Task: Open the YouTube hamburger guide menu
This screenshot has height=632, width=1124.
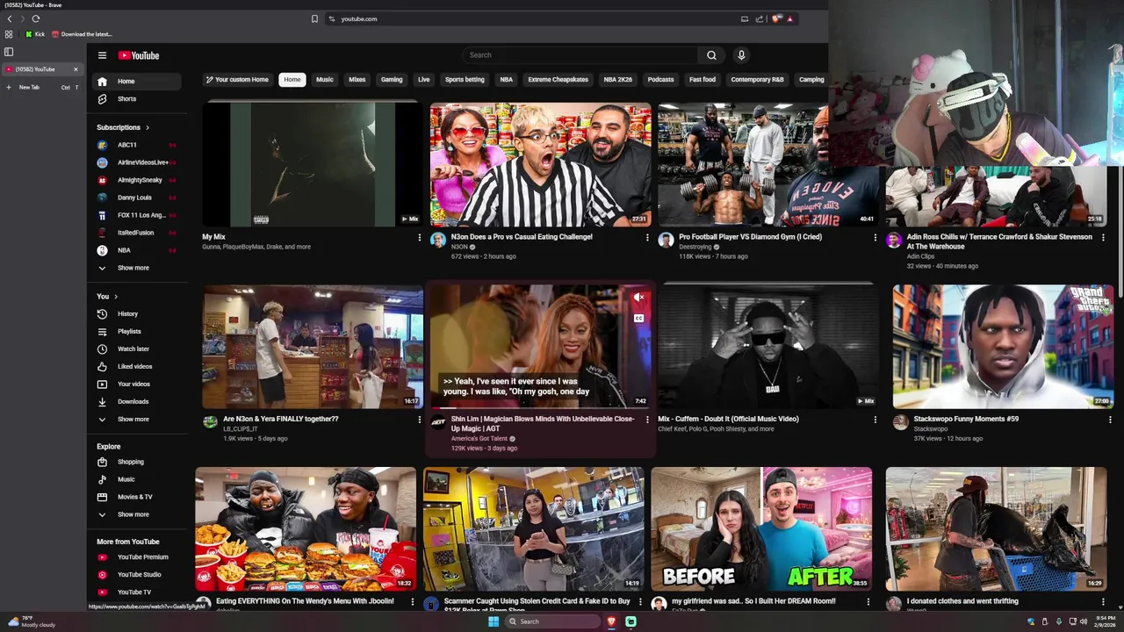Action: pyautogui.click(x=102, y=55)
